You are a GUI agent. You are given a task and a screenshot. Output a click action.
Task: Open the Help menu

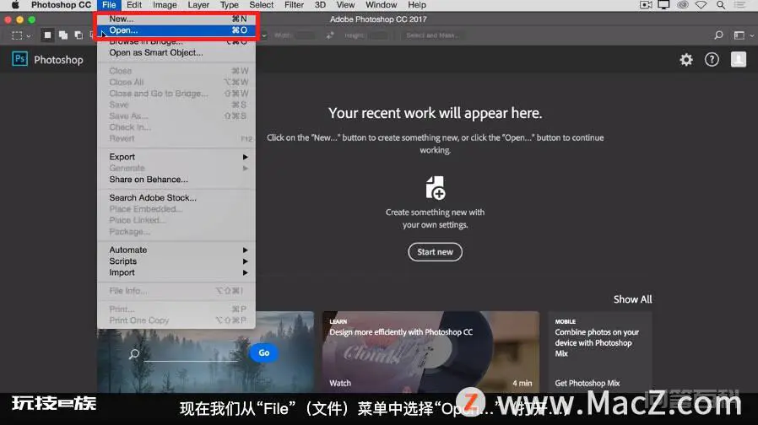click(417, 5)
